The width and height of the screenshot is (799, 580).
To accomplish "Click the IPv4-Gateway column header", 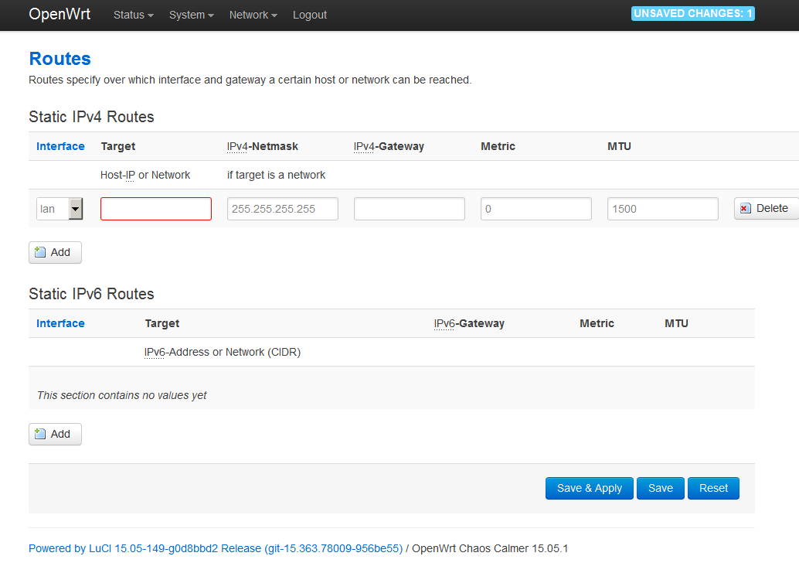I will (x=389, y=146).
